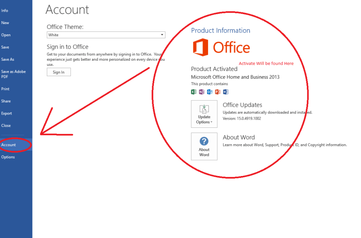Viewport: 361px width, 238px height.
Task: Click the Office Theme: label
Action: pyautogui.click(x=65, y=27)
